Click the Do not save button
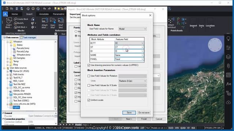This screenshot has height=131, width=234. point(144,113)
